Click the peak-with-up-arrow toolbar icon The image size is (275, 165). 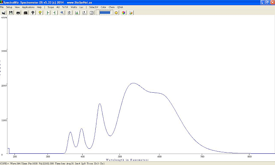(x=84, y=13)
